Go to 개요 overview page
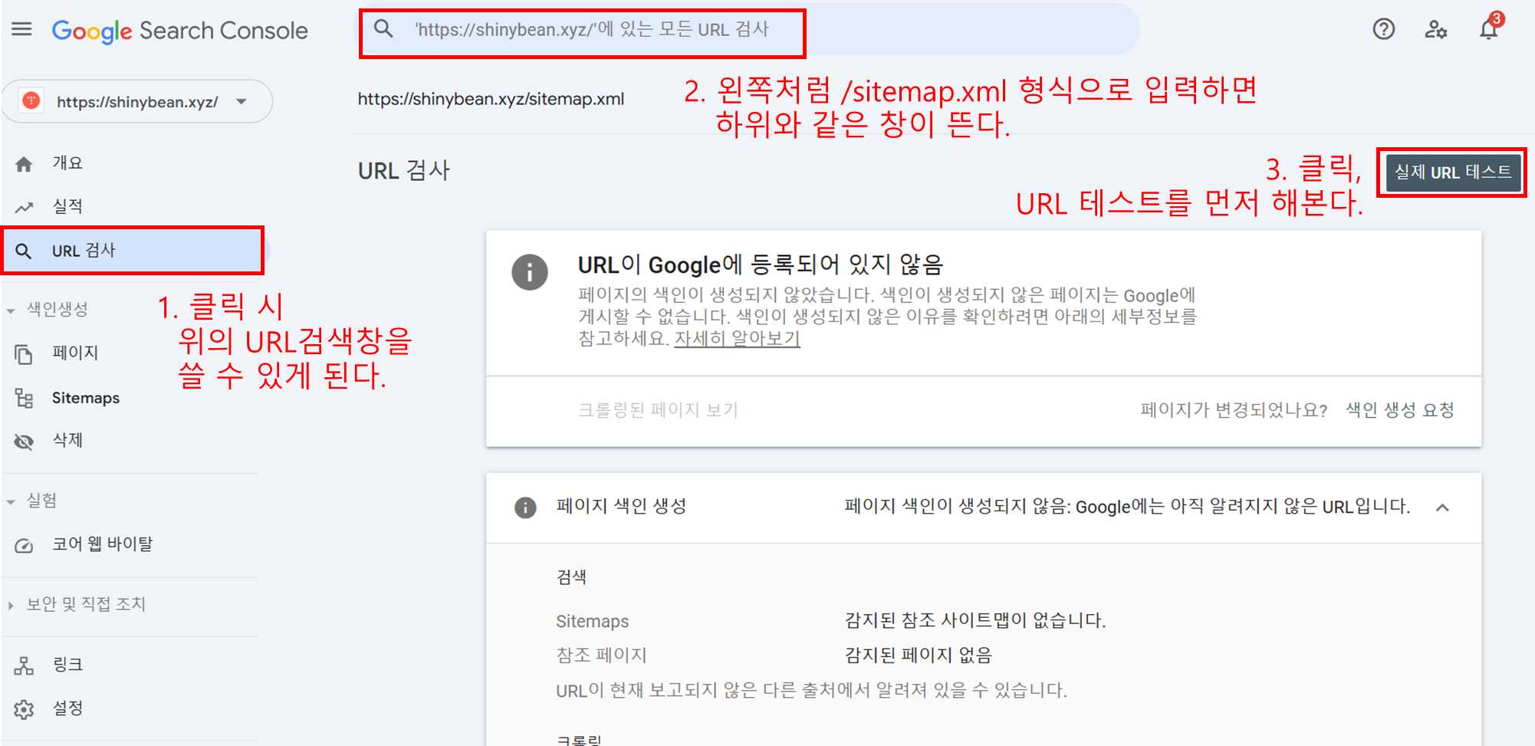 [x=67, y=163]
